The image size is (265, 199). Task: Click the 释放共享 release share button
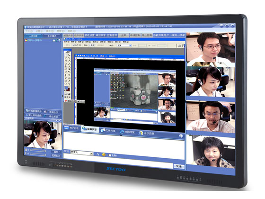coord(101,36)
